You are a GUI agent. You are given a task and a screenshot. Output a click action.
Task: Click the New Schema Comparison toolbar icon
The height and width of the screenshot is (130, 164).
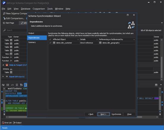pos(4,13)
